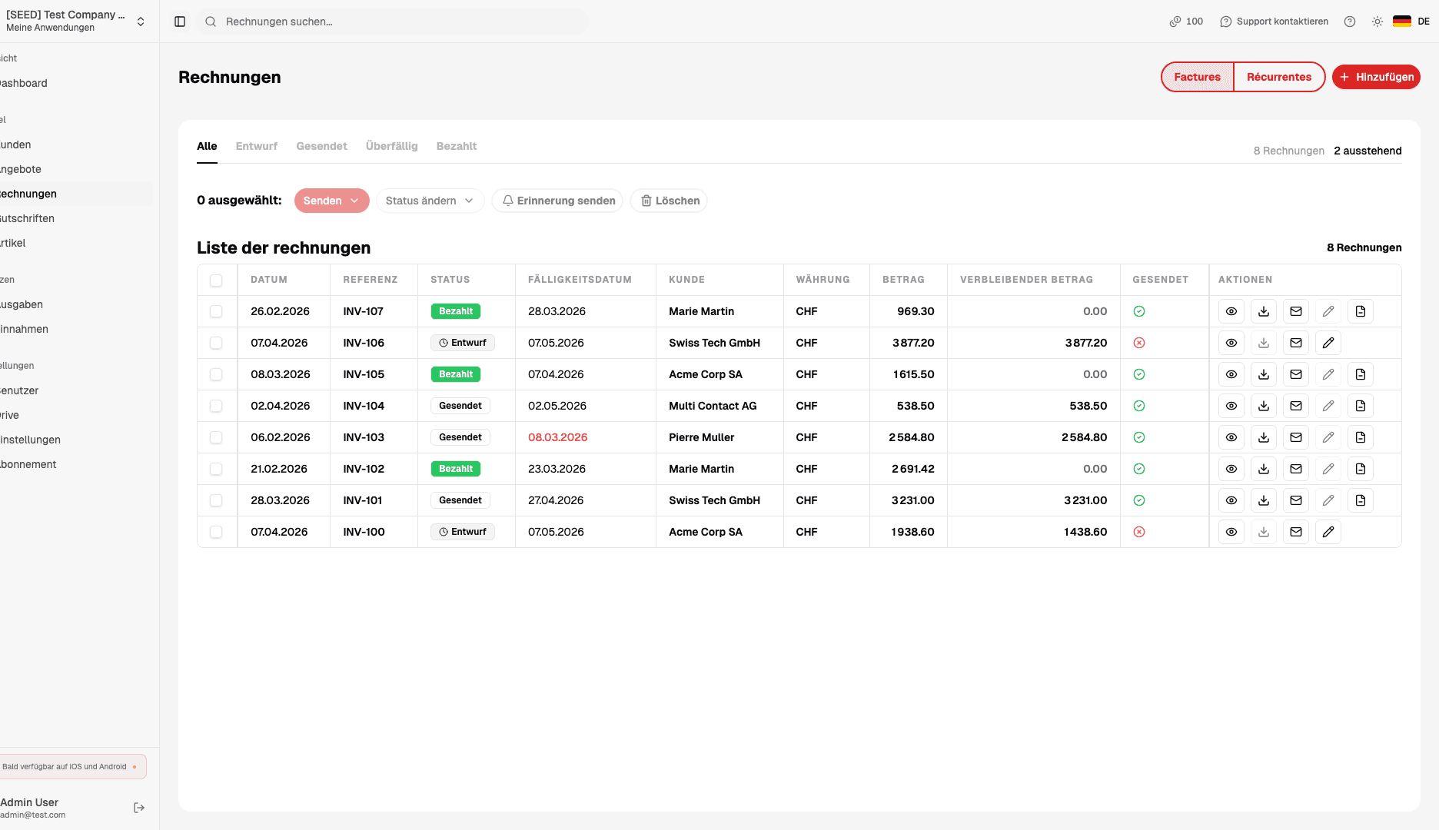
Task: Click the Hinzufügen button
Action: pyautogui.click(x=1375, y=77)
